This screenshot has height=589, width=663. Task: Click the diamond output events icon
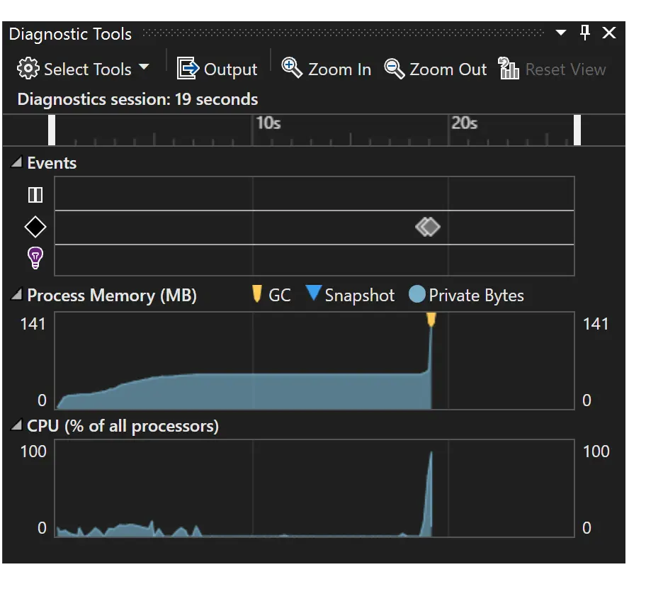tap(35, 228)
